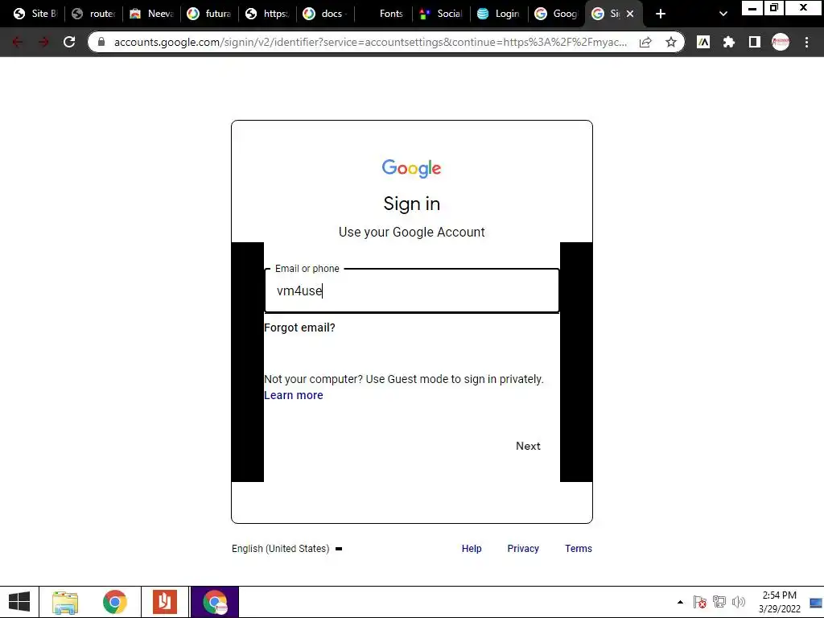
Task: Open network status tray icon
Action: 719,602
